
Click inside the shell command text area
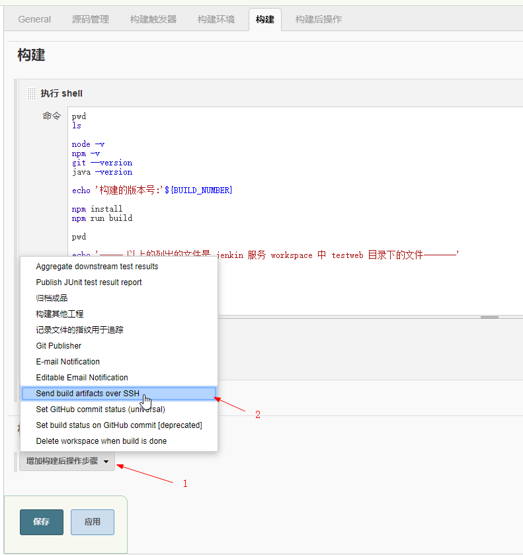[295, 210]
